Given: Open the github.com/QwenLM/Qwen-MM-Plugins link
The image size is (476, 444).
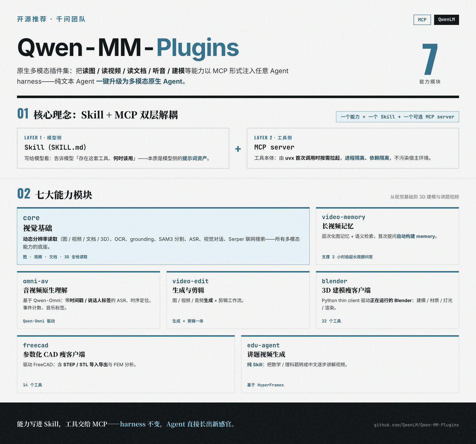Looking at the screenshot, I should 416,425.
